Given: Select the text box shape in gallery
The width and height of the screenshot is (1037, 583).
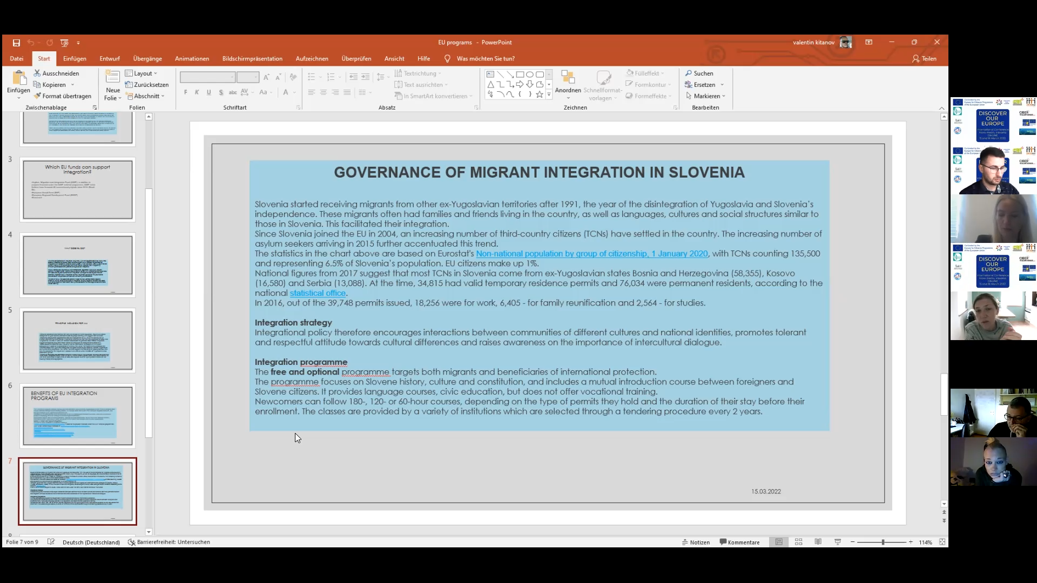Looking at the screenshot, I should (490, 74).
